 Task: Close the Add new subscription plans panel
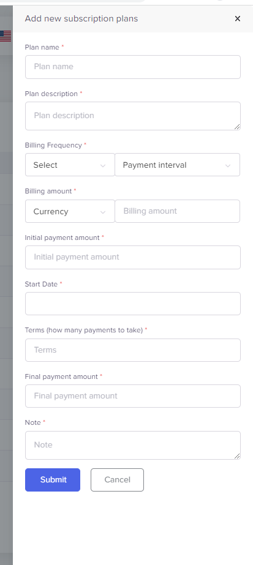(237, 19)
